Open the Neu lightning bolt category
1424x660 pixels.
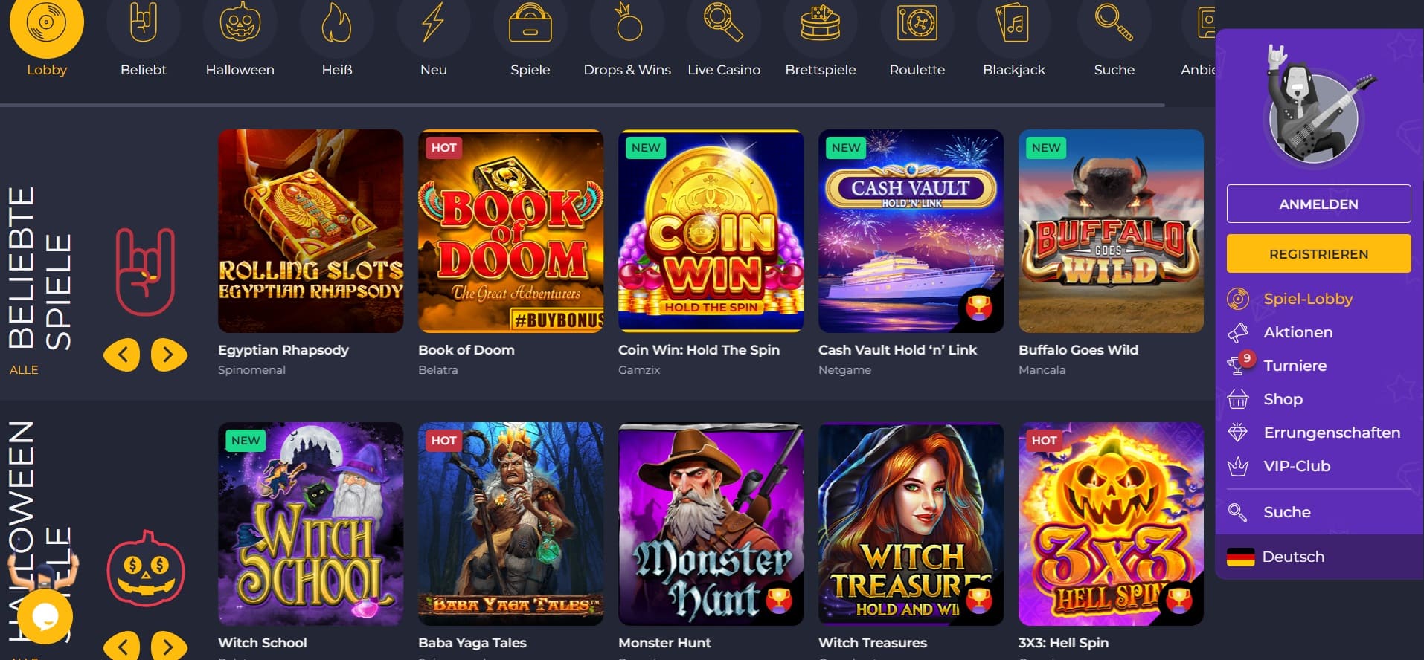(x=433, y=23)
